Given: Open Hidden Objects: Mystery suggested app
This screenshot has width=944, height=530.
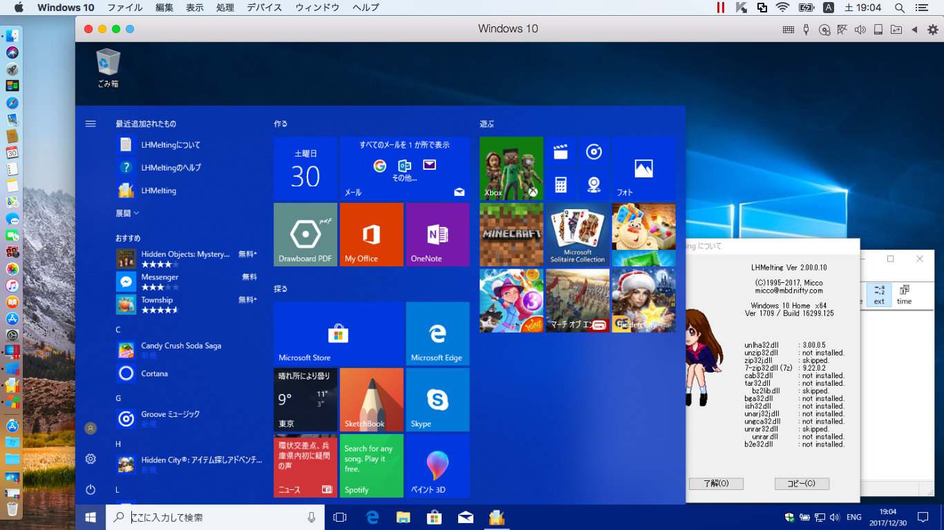Looking at the screenshot, I should click(x=187, y=259).
